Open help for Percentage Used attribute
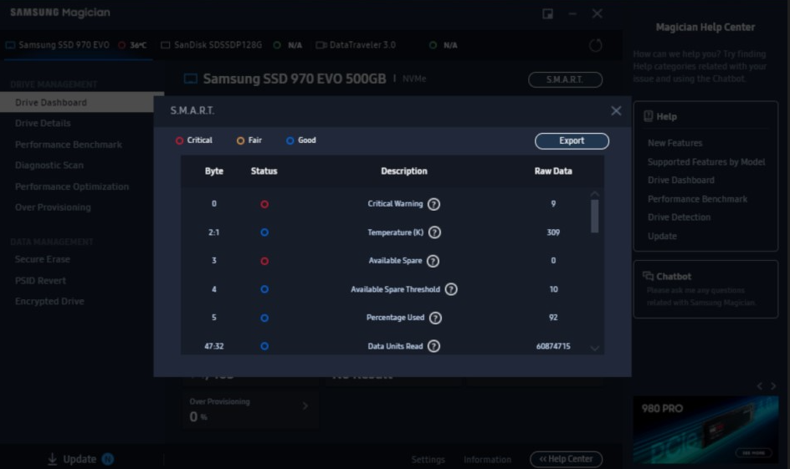 pos(435,318)
